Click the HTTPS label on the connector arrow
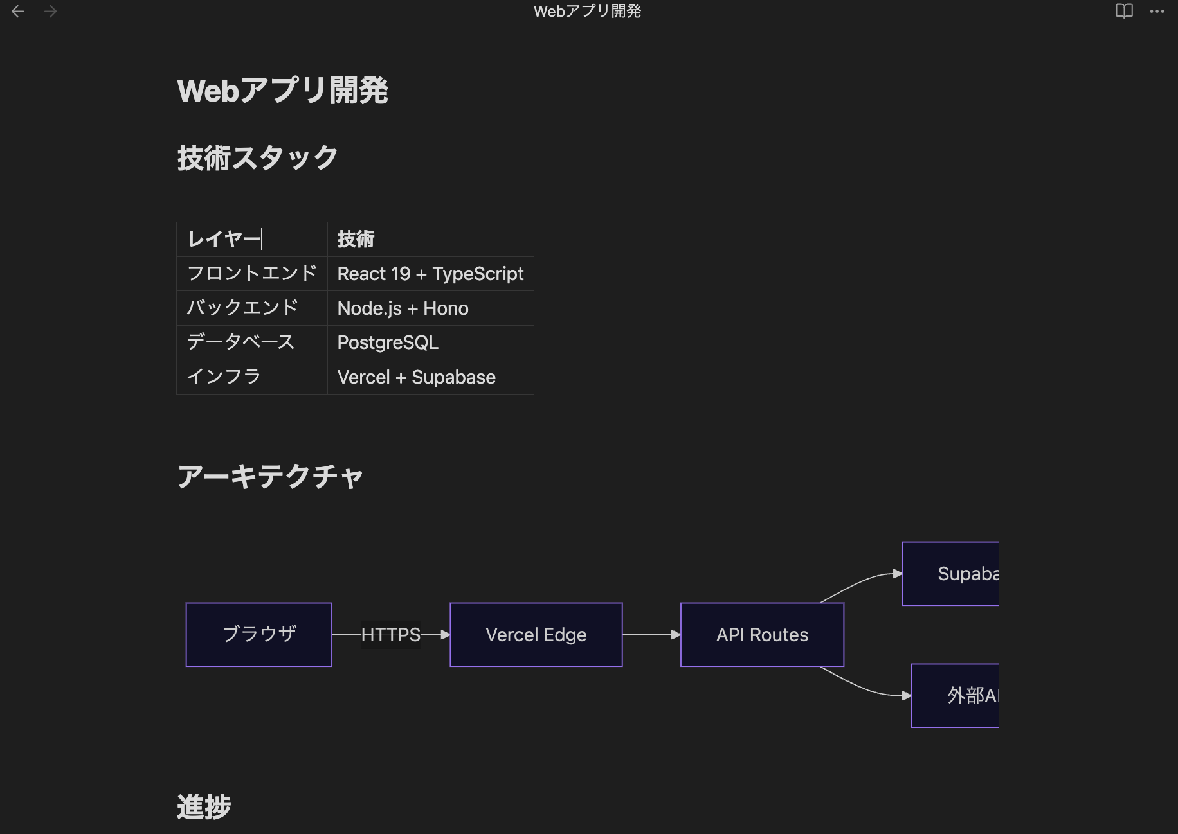The height and width of the screenshot is (834, 1178). click(x=390, y=634)
